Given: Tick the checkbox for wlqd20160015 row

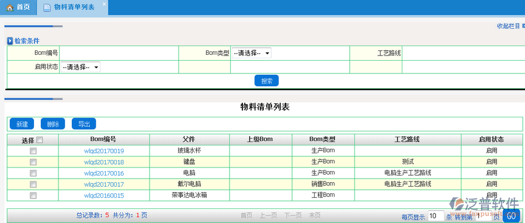Looking at the screenshot, I should 33,195.
